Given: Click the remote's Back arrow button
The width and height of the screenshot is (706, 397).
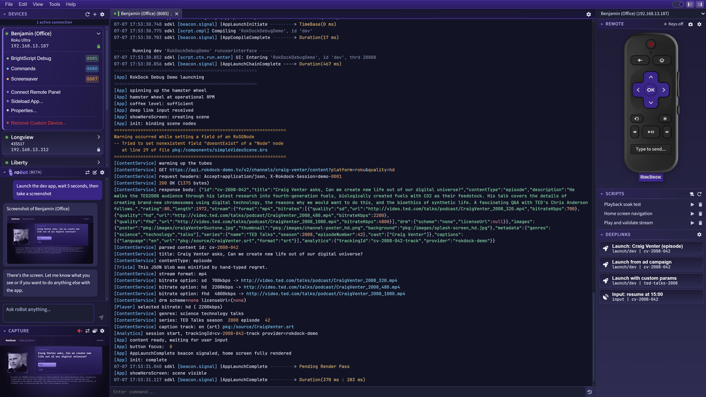Looking at the screenshot, I should point(640,60).
